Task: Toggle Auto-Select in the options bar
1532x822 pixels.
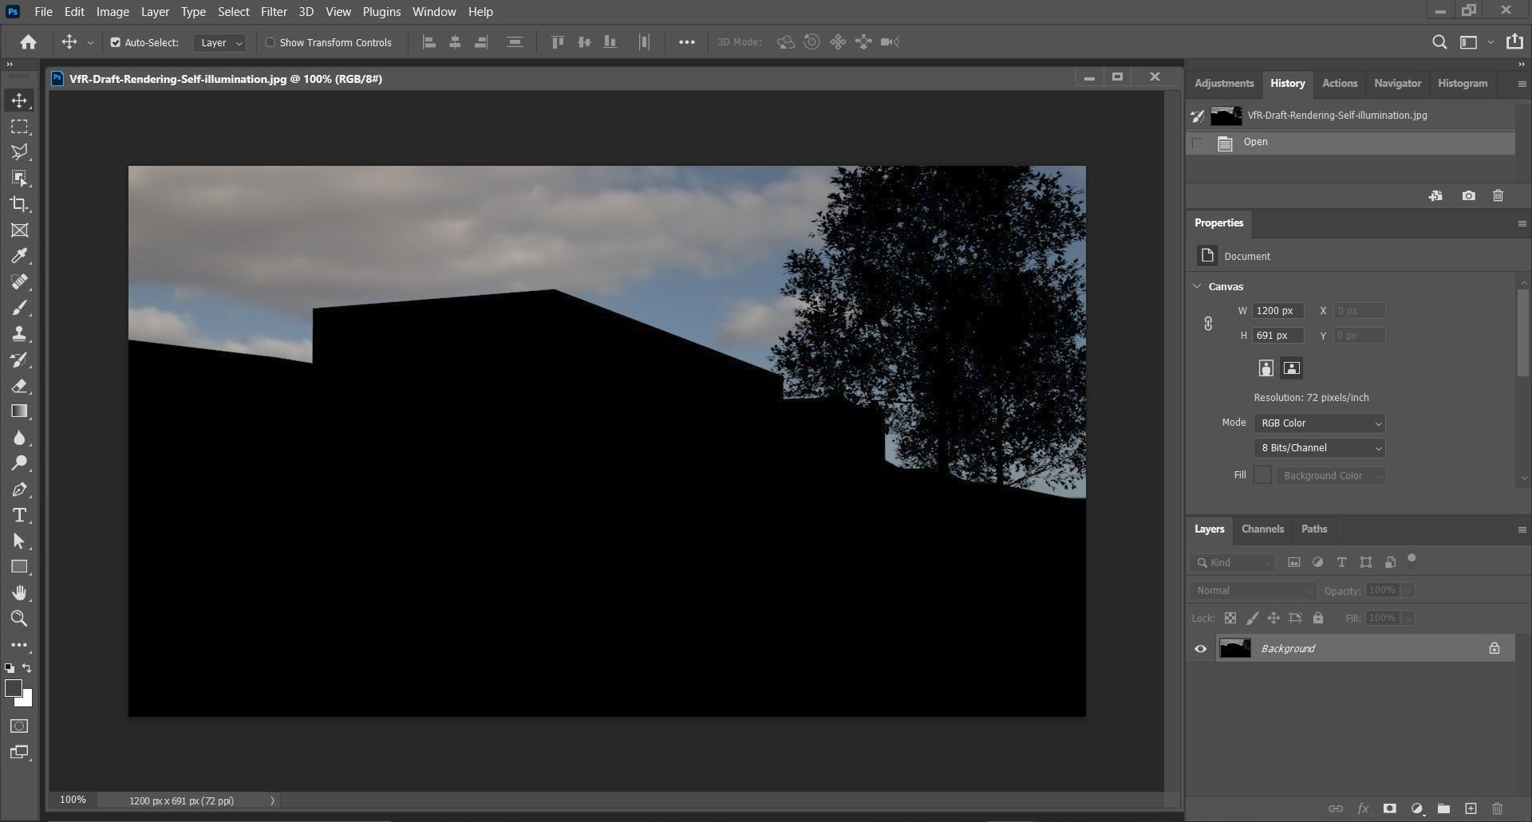Action: pyautogui.click(x=115, y=42)
